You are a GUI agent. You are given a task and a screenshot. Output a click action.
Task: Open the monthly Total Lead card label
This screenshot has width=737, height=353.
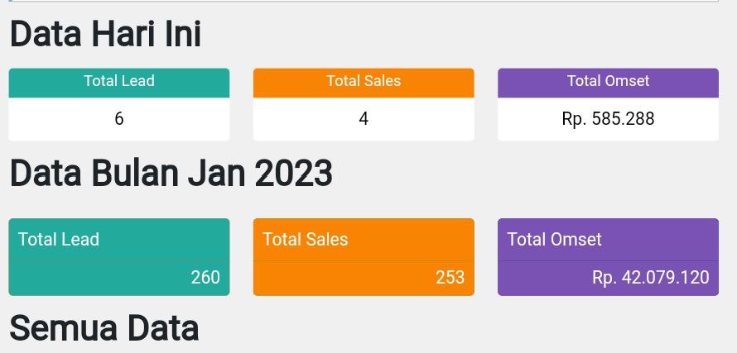tap(59, 240)
